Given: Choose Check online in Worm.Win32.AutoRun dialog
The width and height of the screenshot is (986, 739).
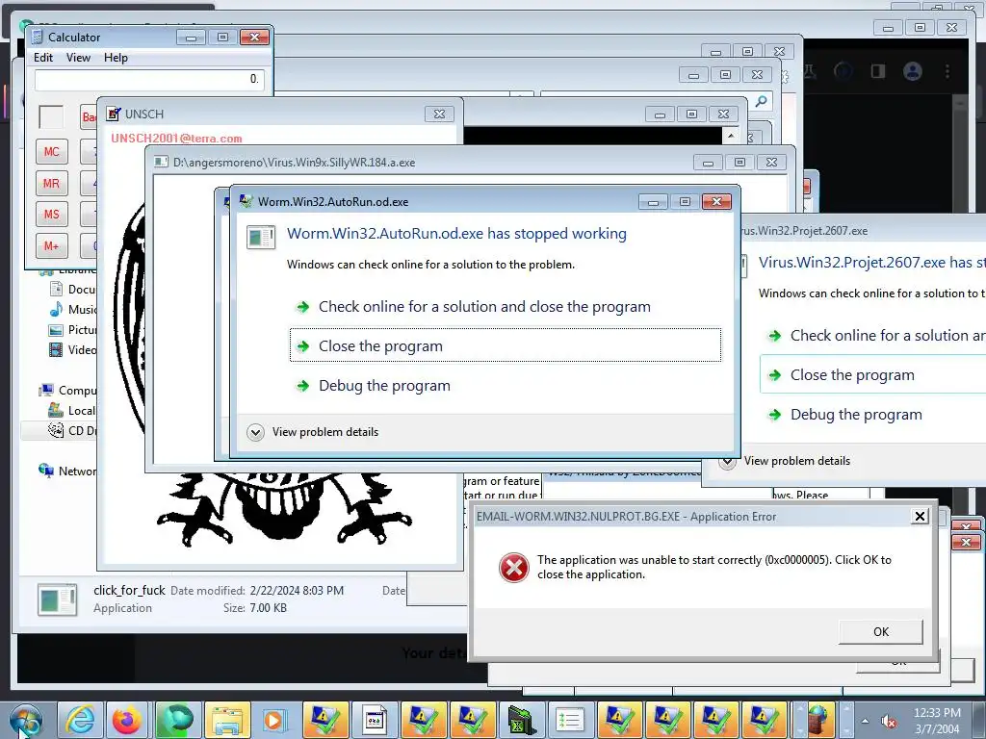Looking at the screenshot, I should point(484,307).
